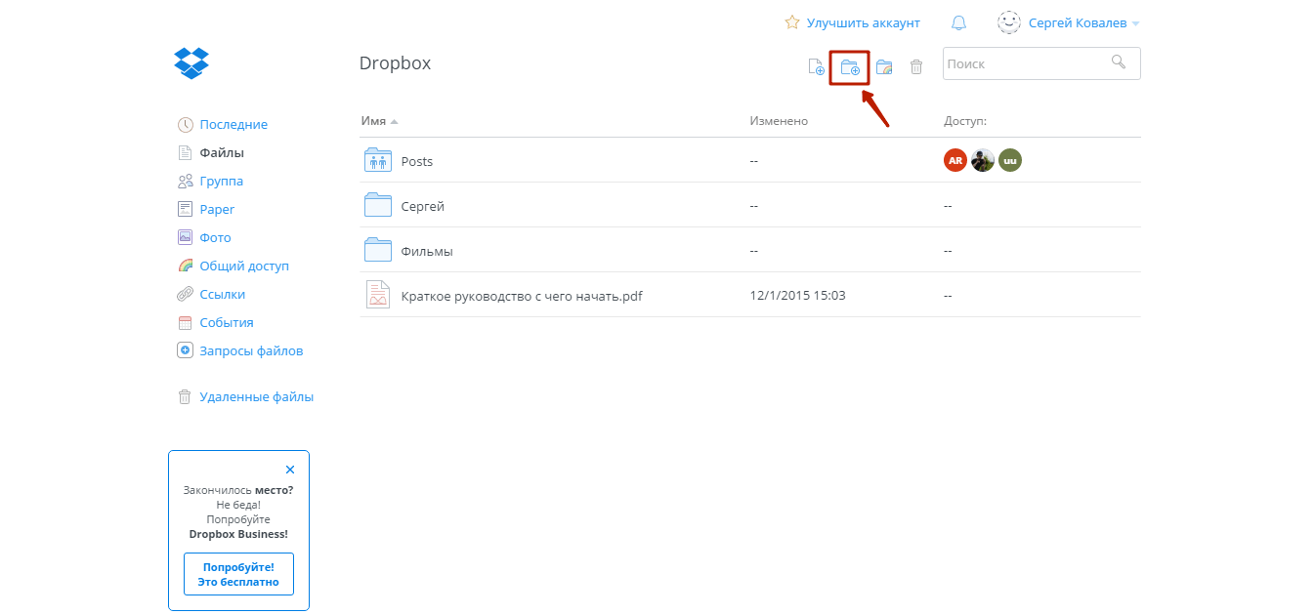The height and width of the screenshot is (615, 1315).
Task: Click the share folder toolbar icon
Action: click(x=884, y=67)
